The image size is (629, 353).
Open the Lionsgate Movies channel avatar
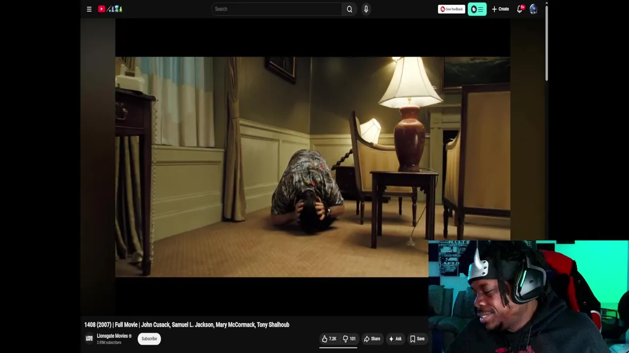click(89, 338)
